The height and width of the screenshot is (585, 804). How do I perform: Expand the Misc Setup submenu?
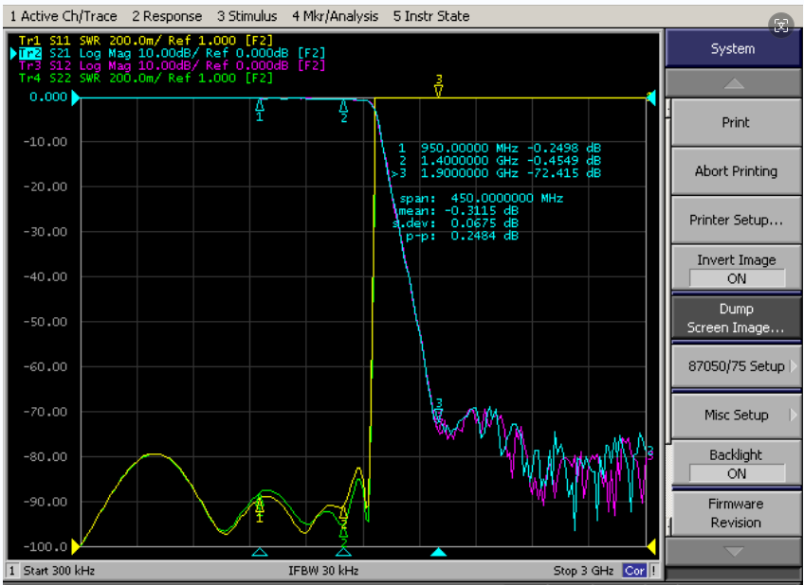737,415
